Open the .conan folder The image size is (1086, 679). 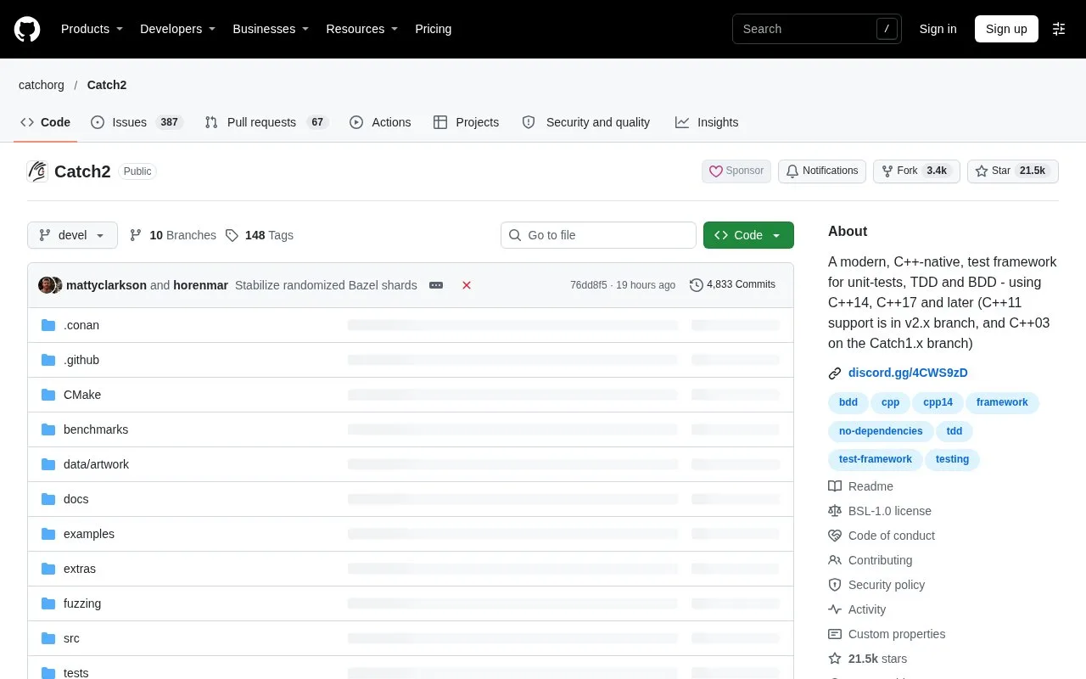81,325
